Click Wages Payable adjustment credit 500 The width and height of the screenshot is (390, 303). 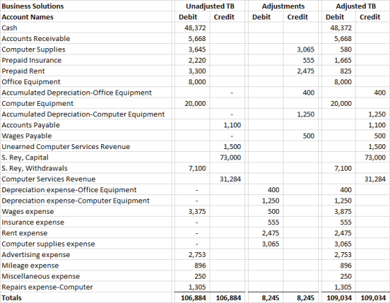309,136
